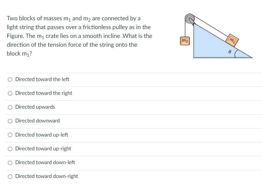The image size is (262, 185).
Task: Pick the 'Directed toward down-right' option
Action: click(x=10, y=176)
